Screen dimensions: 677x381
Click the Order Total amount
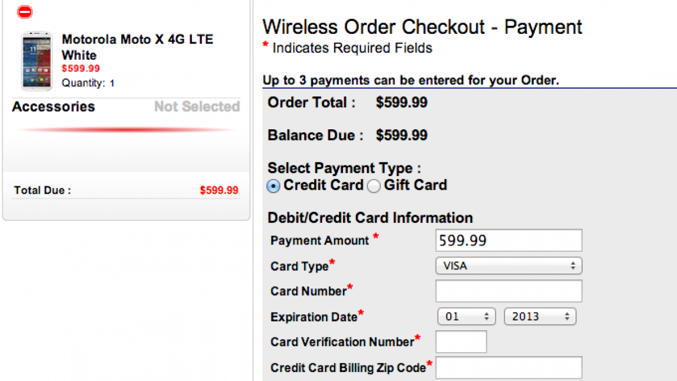click(x=402, y=103)
